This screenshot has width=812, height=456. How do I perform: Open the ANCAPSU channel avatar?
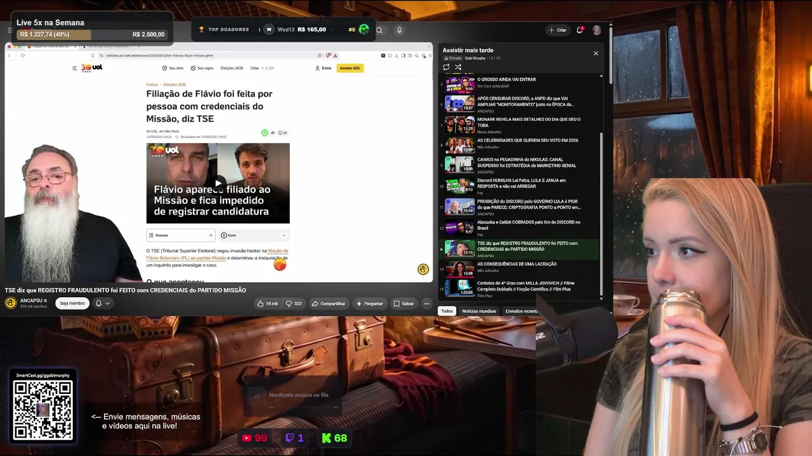(11, 303)
